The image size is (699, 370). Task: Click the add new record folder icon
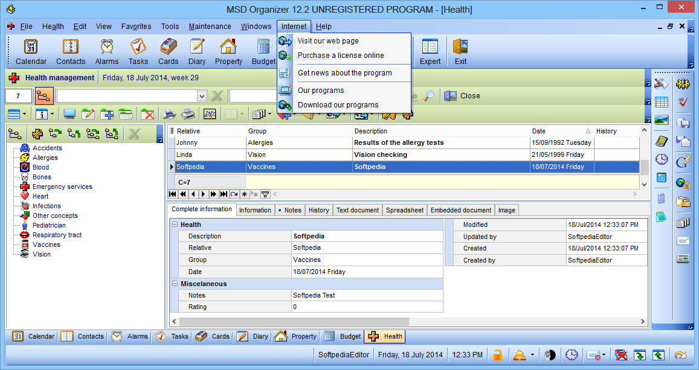107,115
